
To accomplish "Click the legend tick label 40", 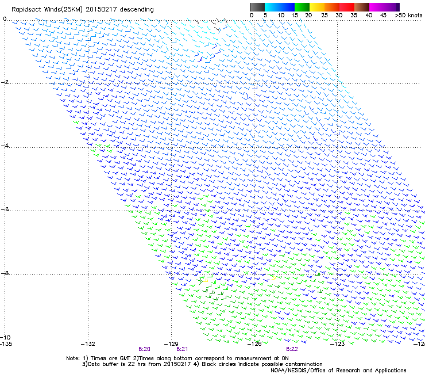I will (x=369, y=16).
